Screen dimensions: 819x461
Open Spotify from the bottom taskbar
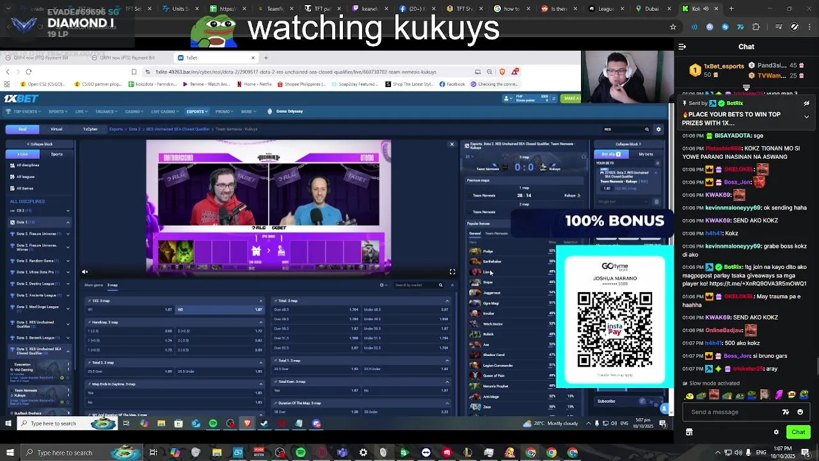coord(300,453)
